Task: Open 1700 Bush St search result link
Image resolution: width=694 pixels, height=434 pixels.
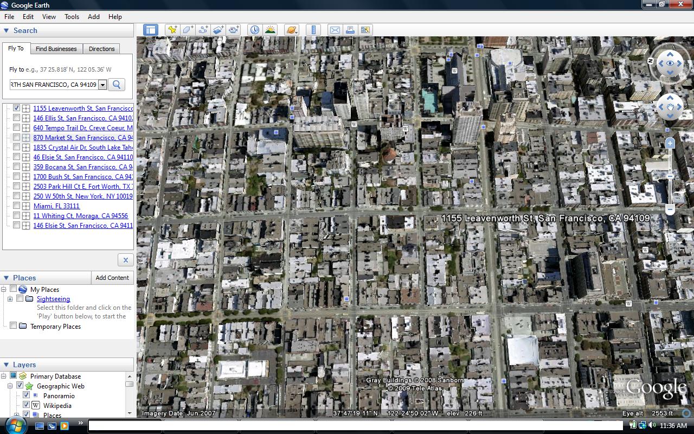Action: (83, 176)
